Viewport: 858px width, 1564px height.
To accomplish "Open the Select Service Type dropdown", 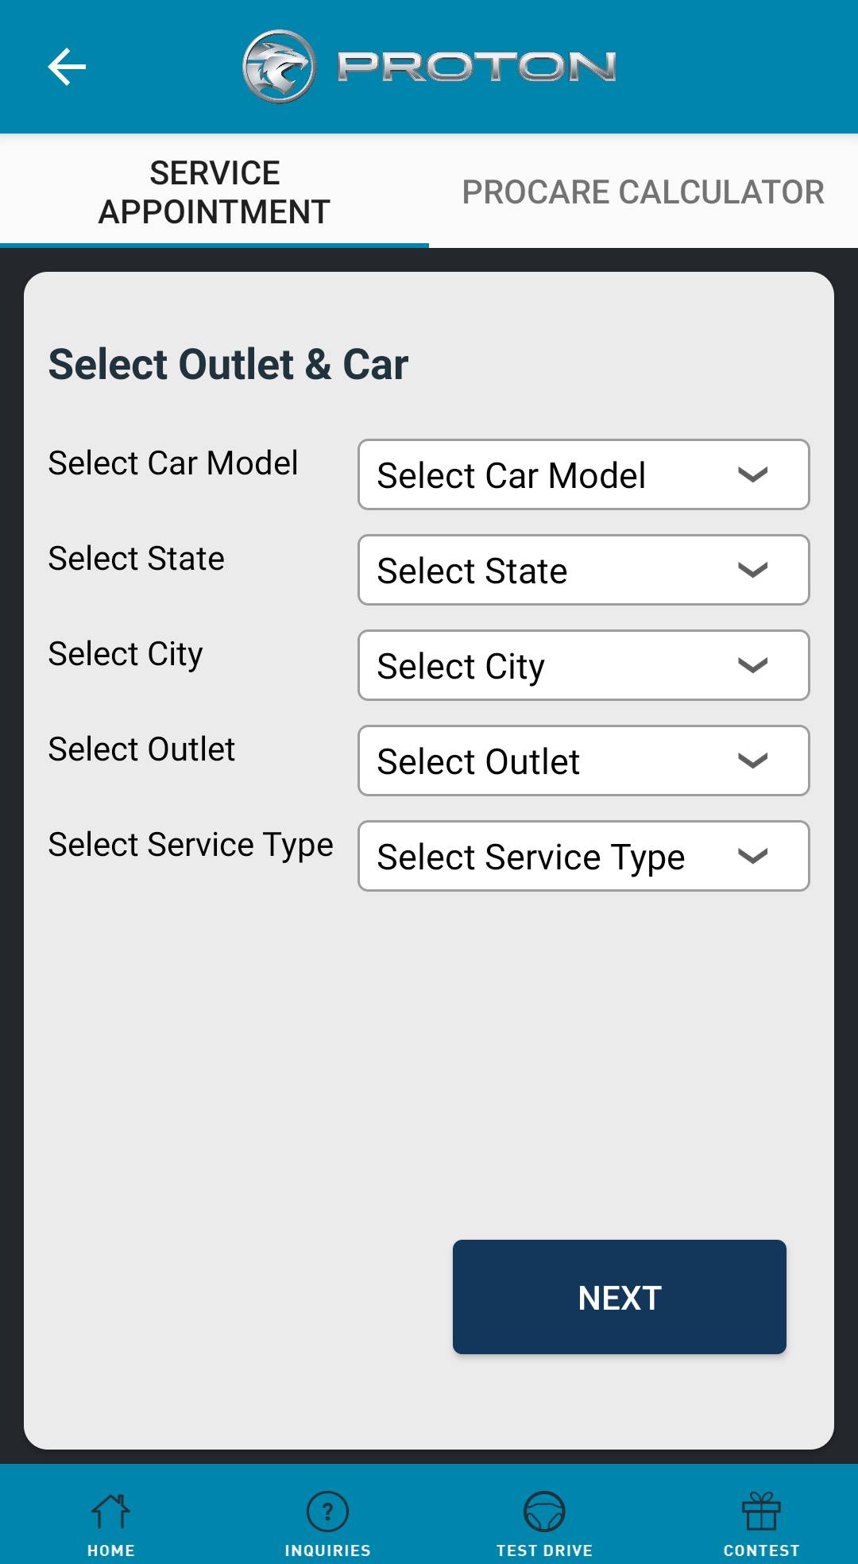I will pos(583,856).
